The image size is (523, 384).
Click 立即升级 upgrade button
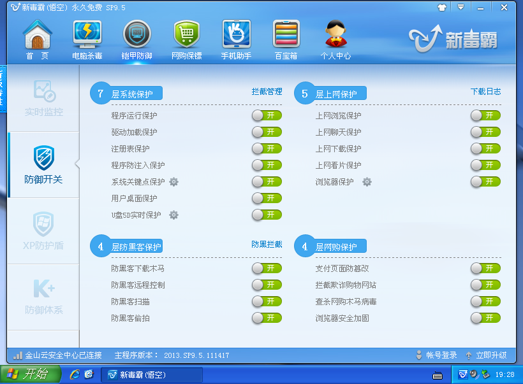coord(486,355)
